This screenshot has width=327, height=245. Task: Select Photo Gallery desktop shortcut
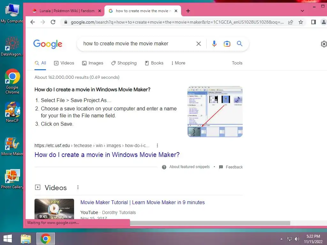12,179
